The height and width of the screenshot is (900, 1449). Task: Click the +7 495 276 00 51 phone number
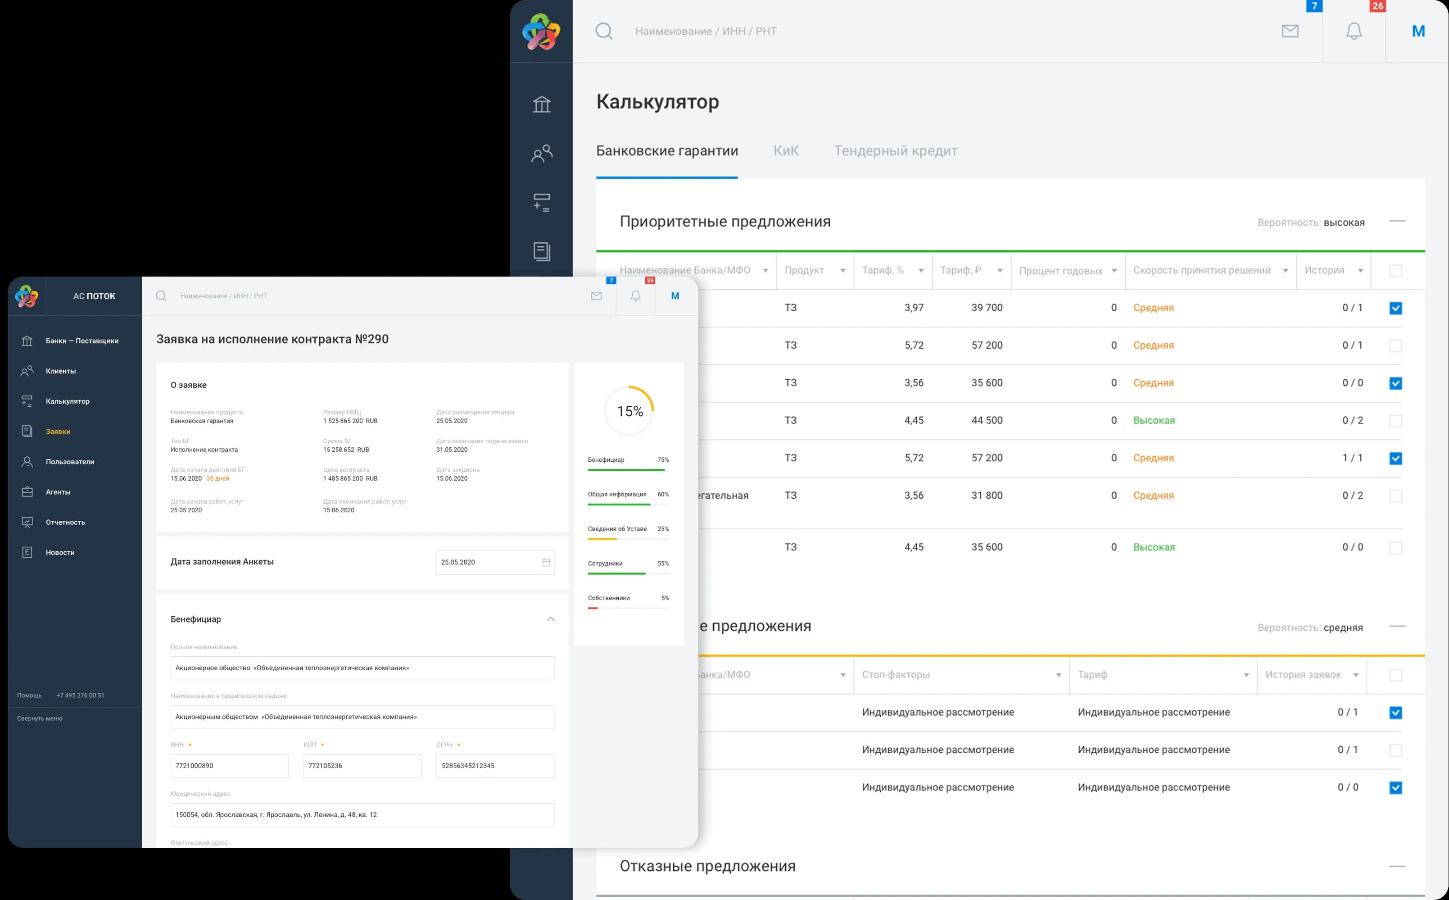(x=80, y=695)
